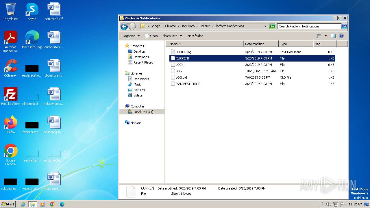Click Internet Explorer taskbar icon
The image size is (370, 208).
click(23, 204)
